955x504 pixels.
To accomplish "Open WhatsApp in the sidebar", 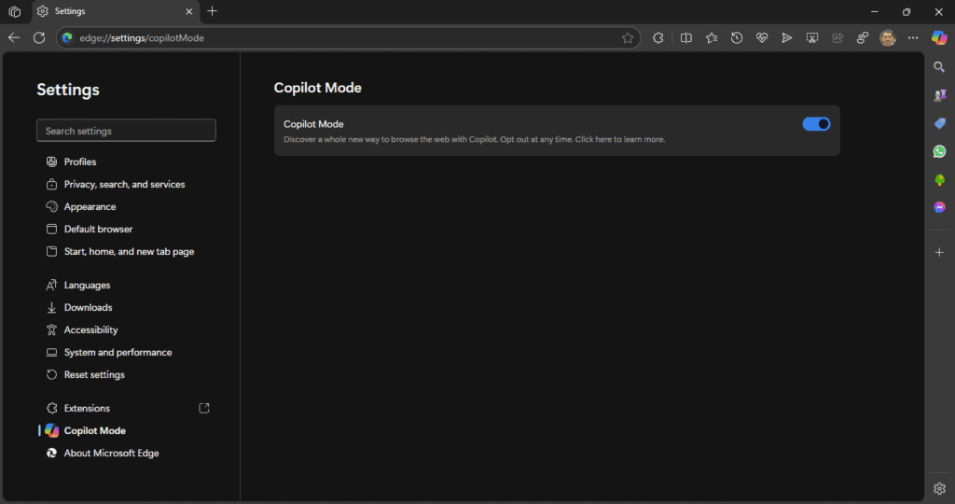I will click(940, 151).
